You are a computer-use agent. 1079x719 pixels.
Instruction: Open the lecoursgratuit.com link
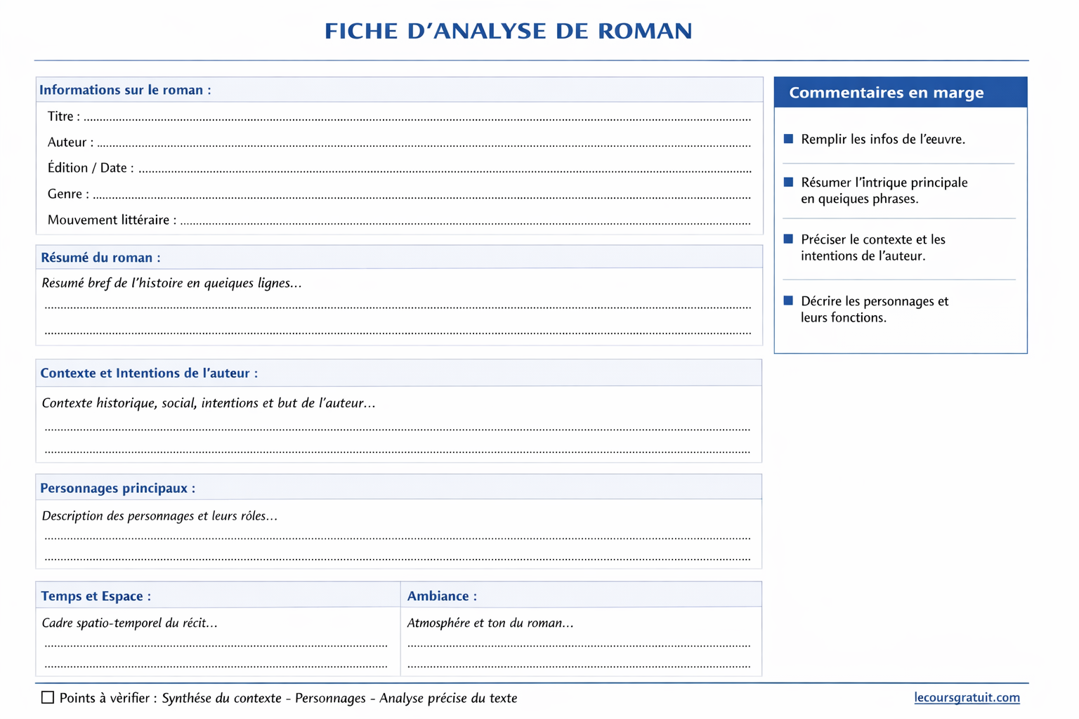click(967, 697)
